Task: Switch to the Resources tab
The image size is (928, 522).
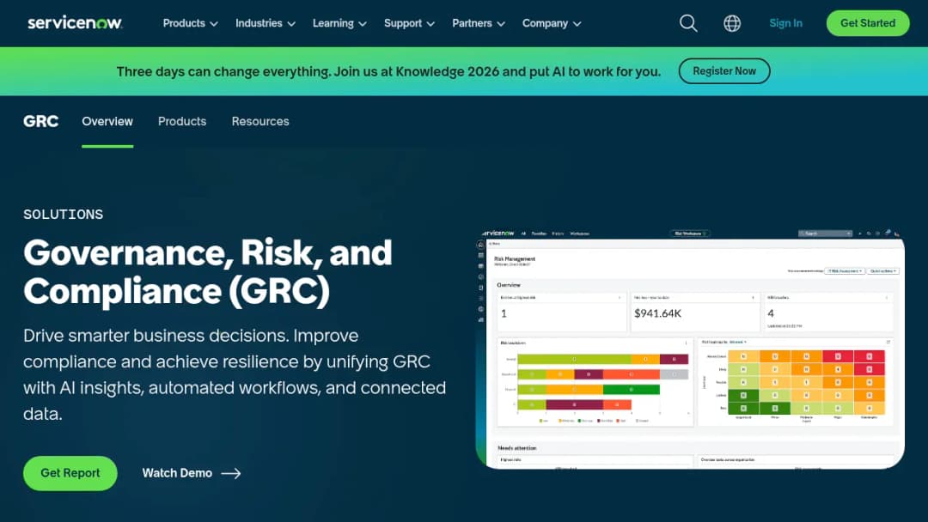Action: pos(260,121)
